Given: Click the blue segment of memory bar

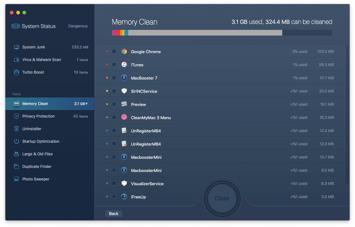Looking at the screenshot, I should [x=127, y=33].
